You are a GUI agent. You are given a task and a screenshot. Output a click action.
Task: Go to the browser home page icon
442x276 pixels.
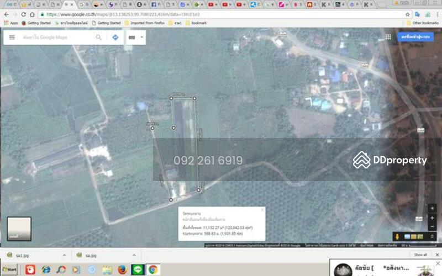(32, 14)
